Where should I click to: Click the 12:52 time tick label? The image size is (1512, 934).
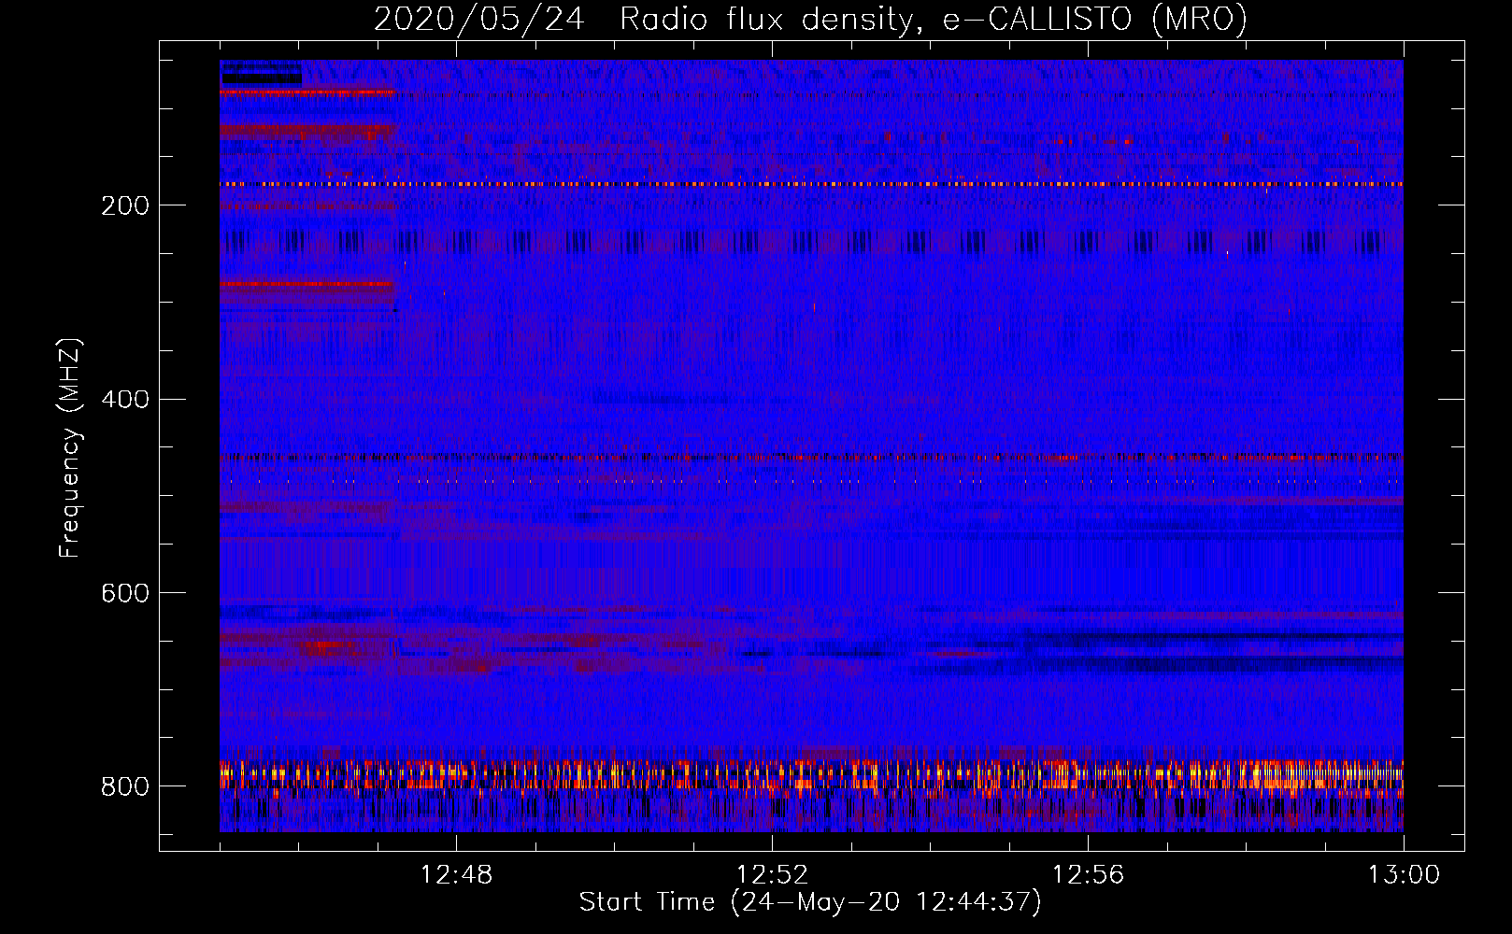tap(772, 875)
